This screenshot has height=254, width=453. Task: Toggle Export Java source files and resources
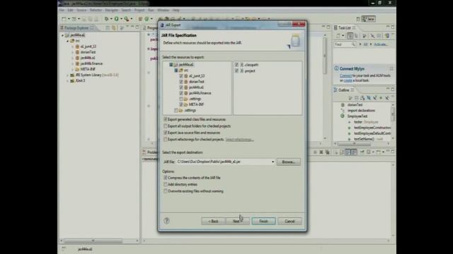166,133
